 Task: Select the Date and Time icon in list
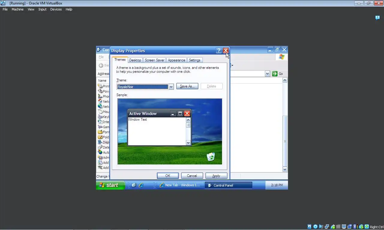[x=100, y=147]
